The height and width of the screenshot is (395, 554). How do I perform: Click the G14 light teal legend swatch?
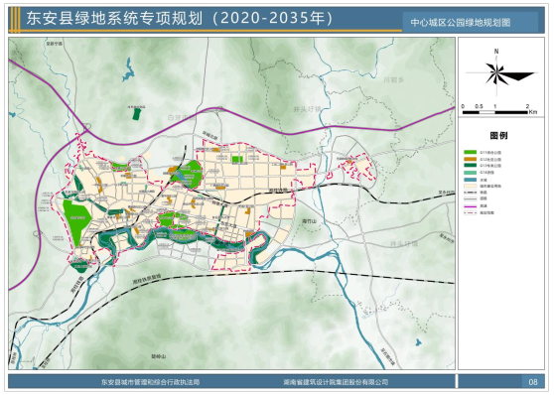pos(471,172)
